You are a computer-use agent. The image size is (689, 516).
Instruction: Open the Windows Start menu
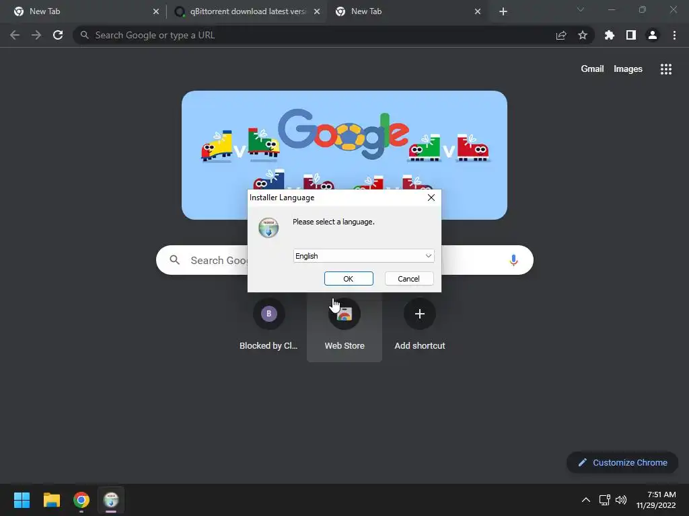click(x=22, y=500)
